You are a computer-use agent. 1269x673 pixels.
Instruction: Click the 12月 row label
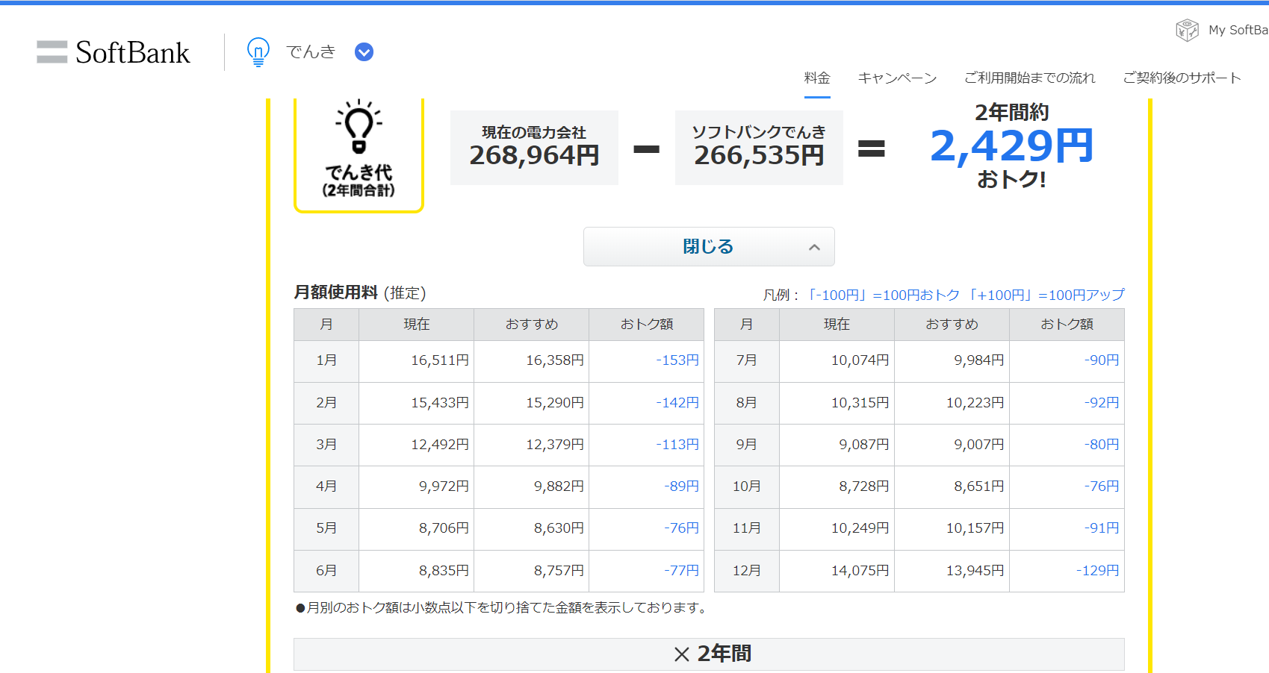(747, 571)
